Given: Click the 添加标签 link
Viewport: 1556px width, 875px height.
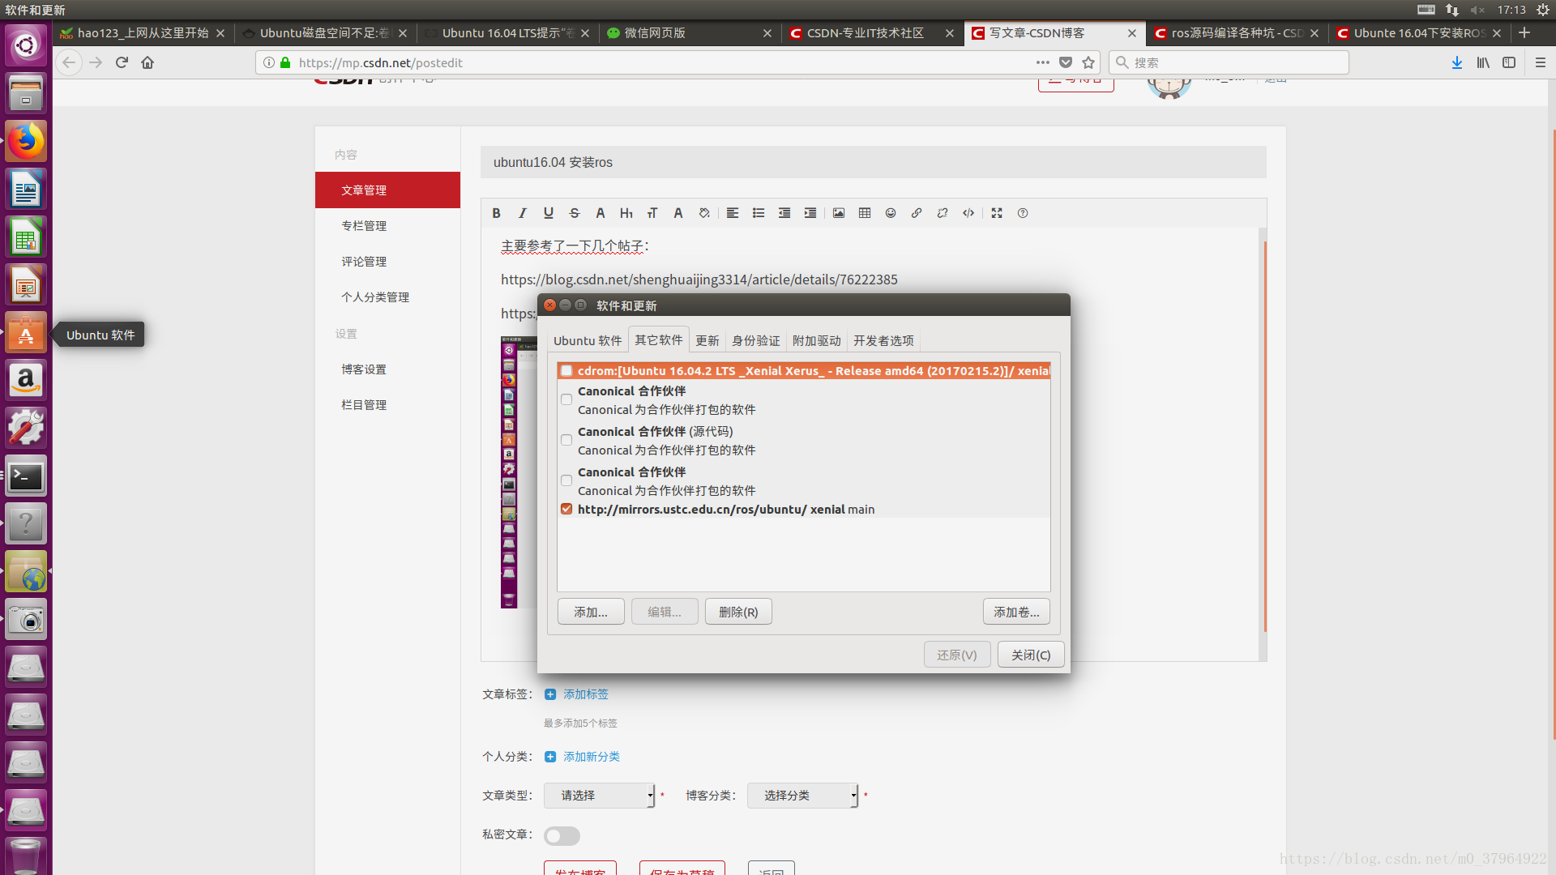Looking at the screenshot, I should coord(585,694).
